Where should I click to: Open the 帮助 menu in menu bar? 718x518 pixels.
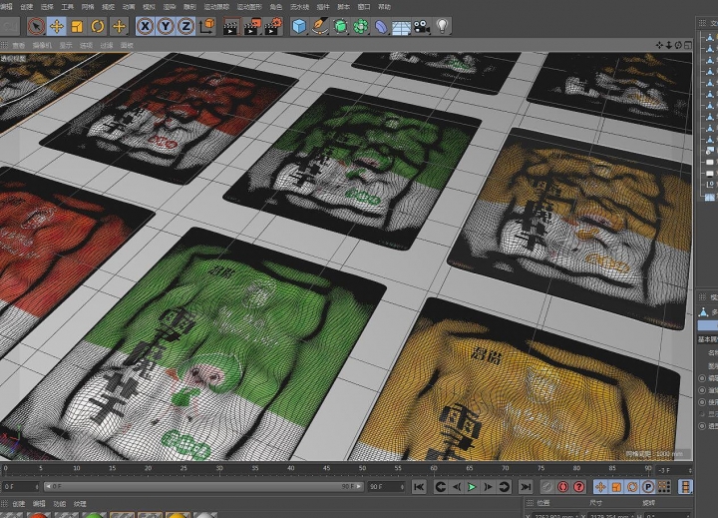384,6
